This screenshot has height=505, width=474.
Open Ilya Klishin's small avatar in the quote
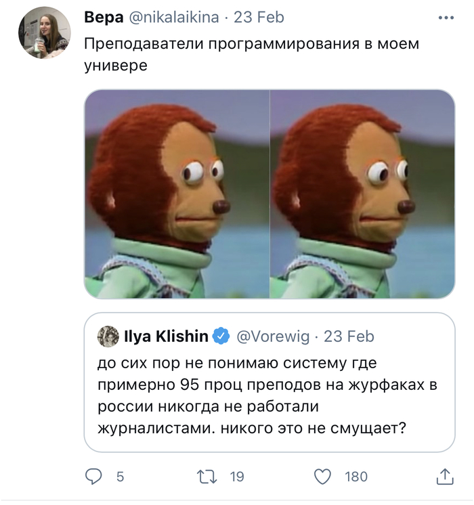108,336
